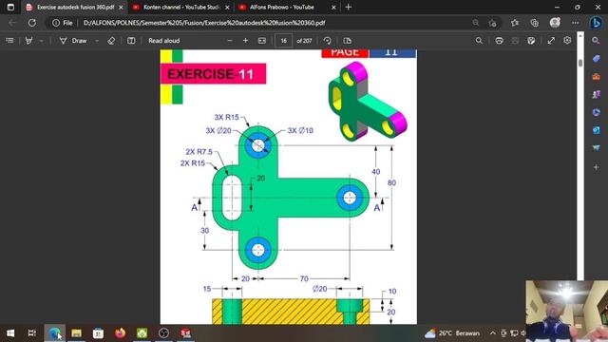Refresh the current page

32,23
